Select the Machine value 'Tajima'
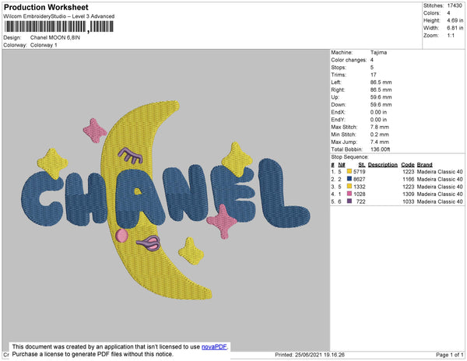The height and width of the screenshot is (361, 467). 378,52
